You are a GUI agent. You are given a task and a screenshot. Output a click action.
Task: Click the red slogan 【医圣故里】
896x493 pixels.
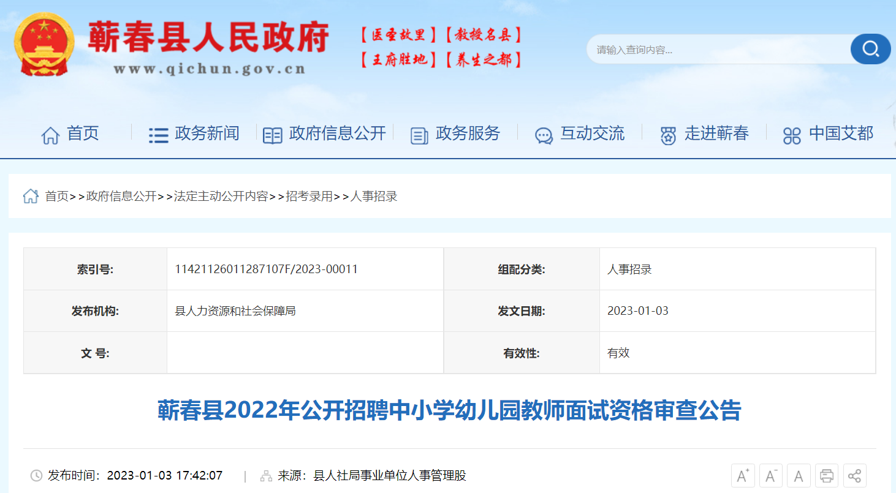click(399, 35)
